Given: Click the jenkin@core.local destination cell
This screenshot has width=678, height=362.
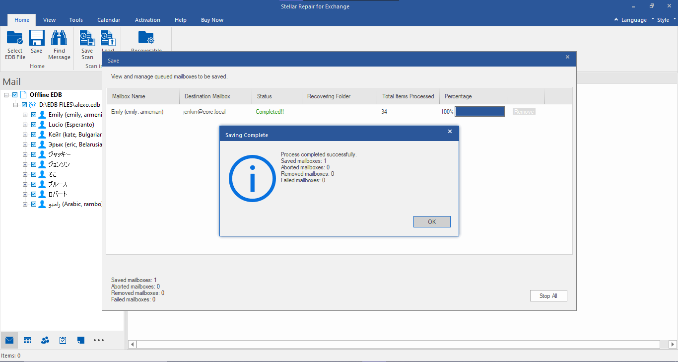Looking at the screenshot, I should (x=204, y=112).
